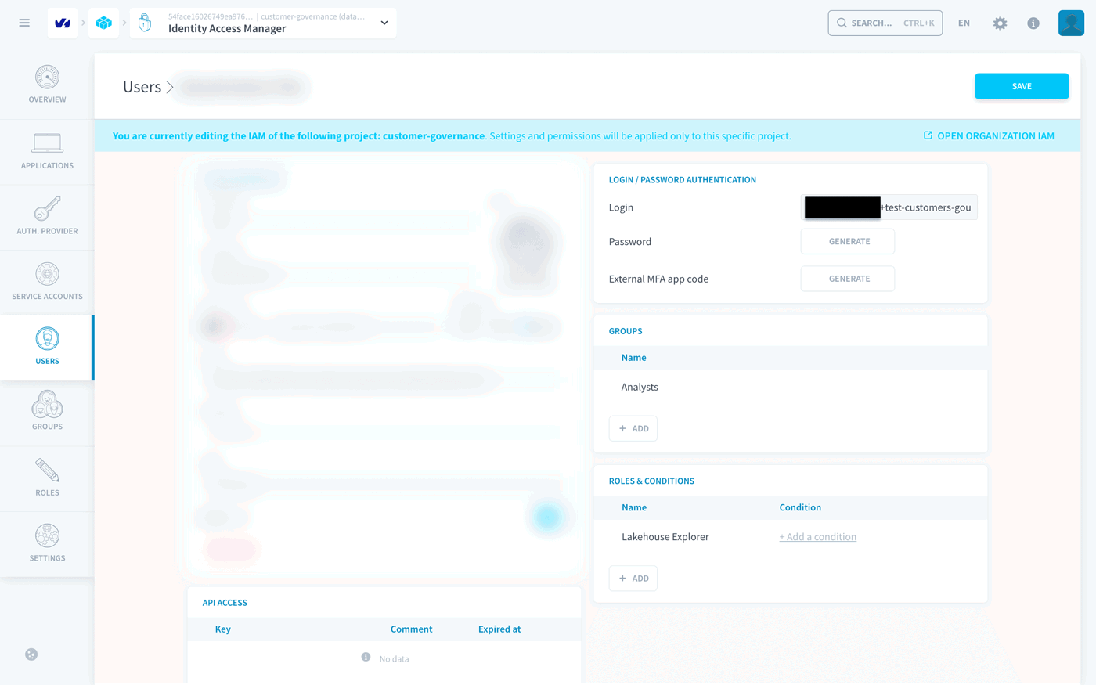This screenshot has width=1096, height=685.
Task: Click the Lakehouse Explorer role
Action: pos(665,537)
